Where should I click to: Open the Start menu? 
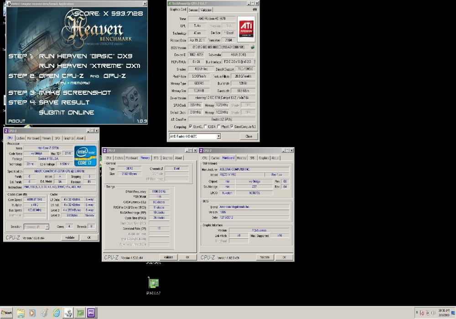click(6, 313)
